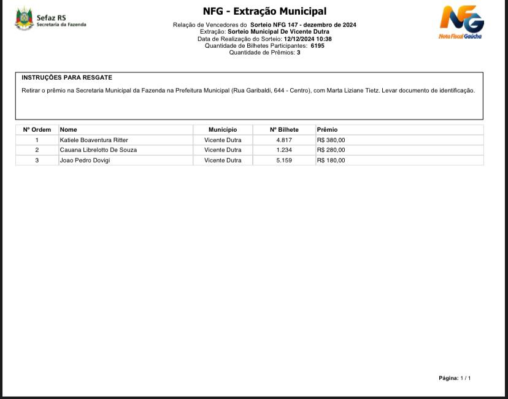Click order number '1' in the table
Viewport: 508px width, 399px height.
37,140
